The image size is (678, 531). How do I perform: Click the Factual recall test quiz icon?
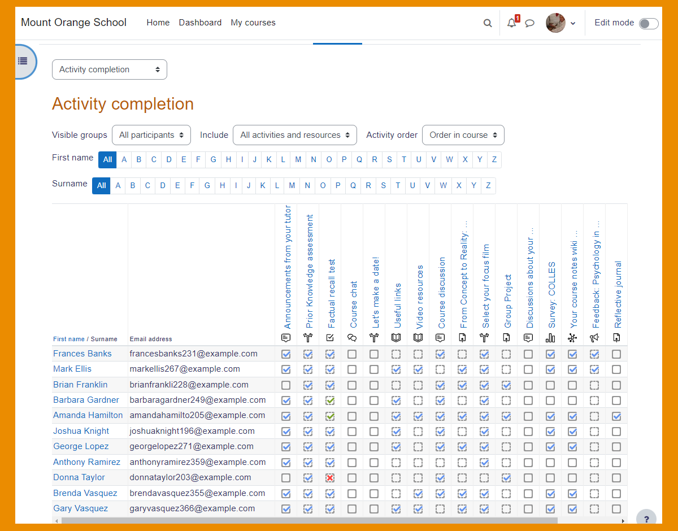coord(330,338)
